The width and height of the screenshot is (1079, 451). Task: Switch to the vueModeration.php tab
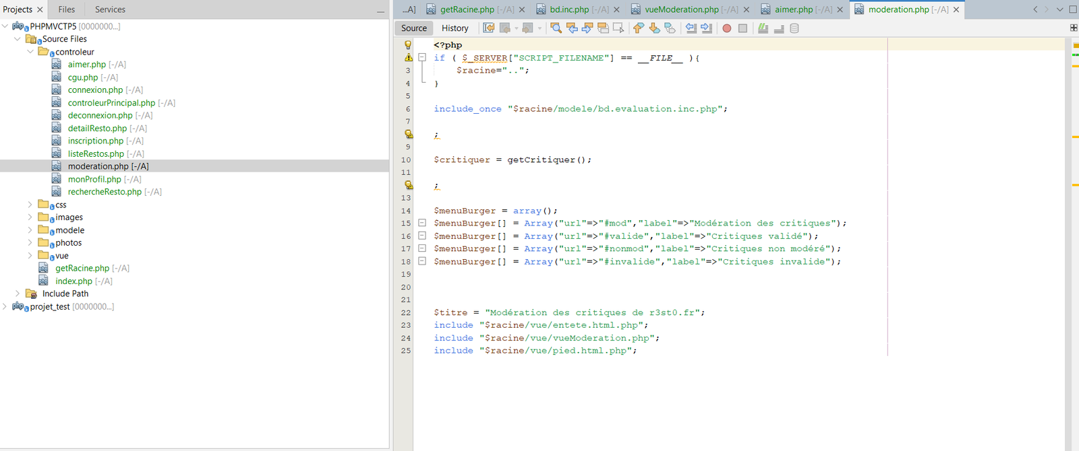pyautogui.click(x=681, y=9)
